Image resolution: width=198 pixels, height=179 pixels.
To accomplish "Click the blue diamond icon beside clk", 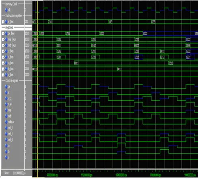I will (x=6, y=10).
